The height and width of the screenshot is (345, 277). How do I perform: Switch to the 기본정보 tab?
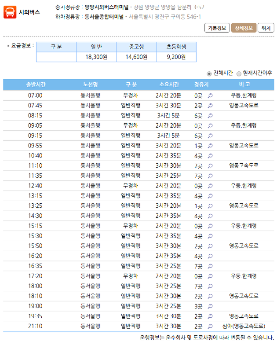tap(217, 28)
